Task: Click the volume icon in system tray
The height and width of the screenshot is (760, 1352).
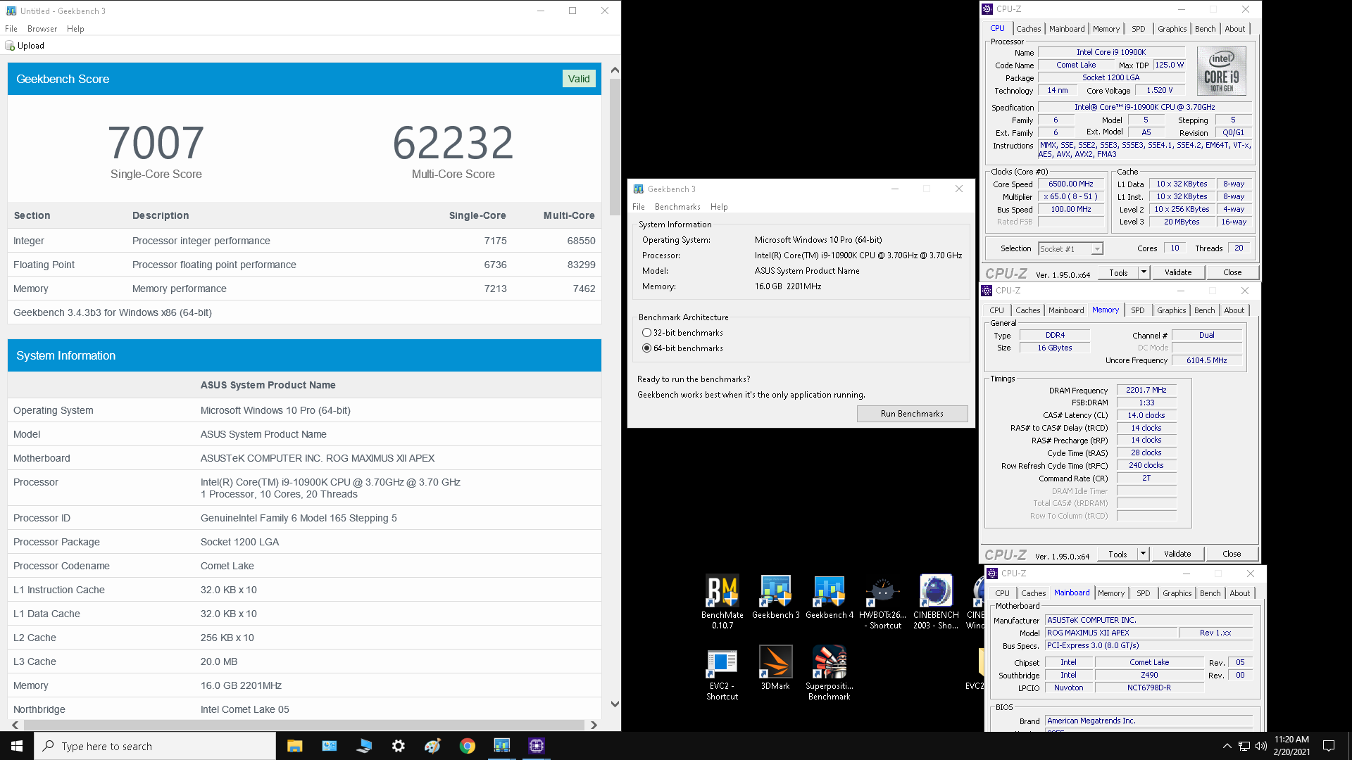Action: pyautogui.click(x=1260, y=746)
